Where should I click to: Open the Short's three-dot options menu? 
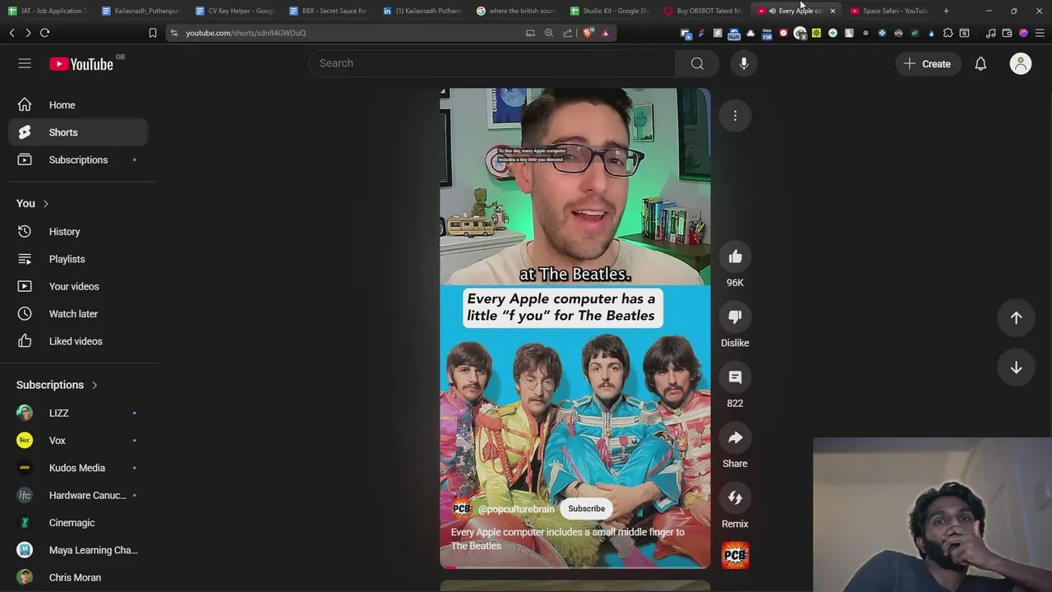pos(735,116)
